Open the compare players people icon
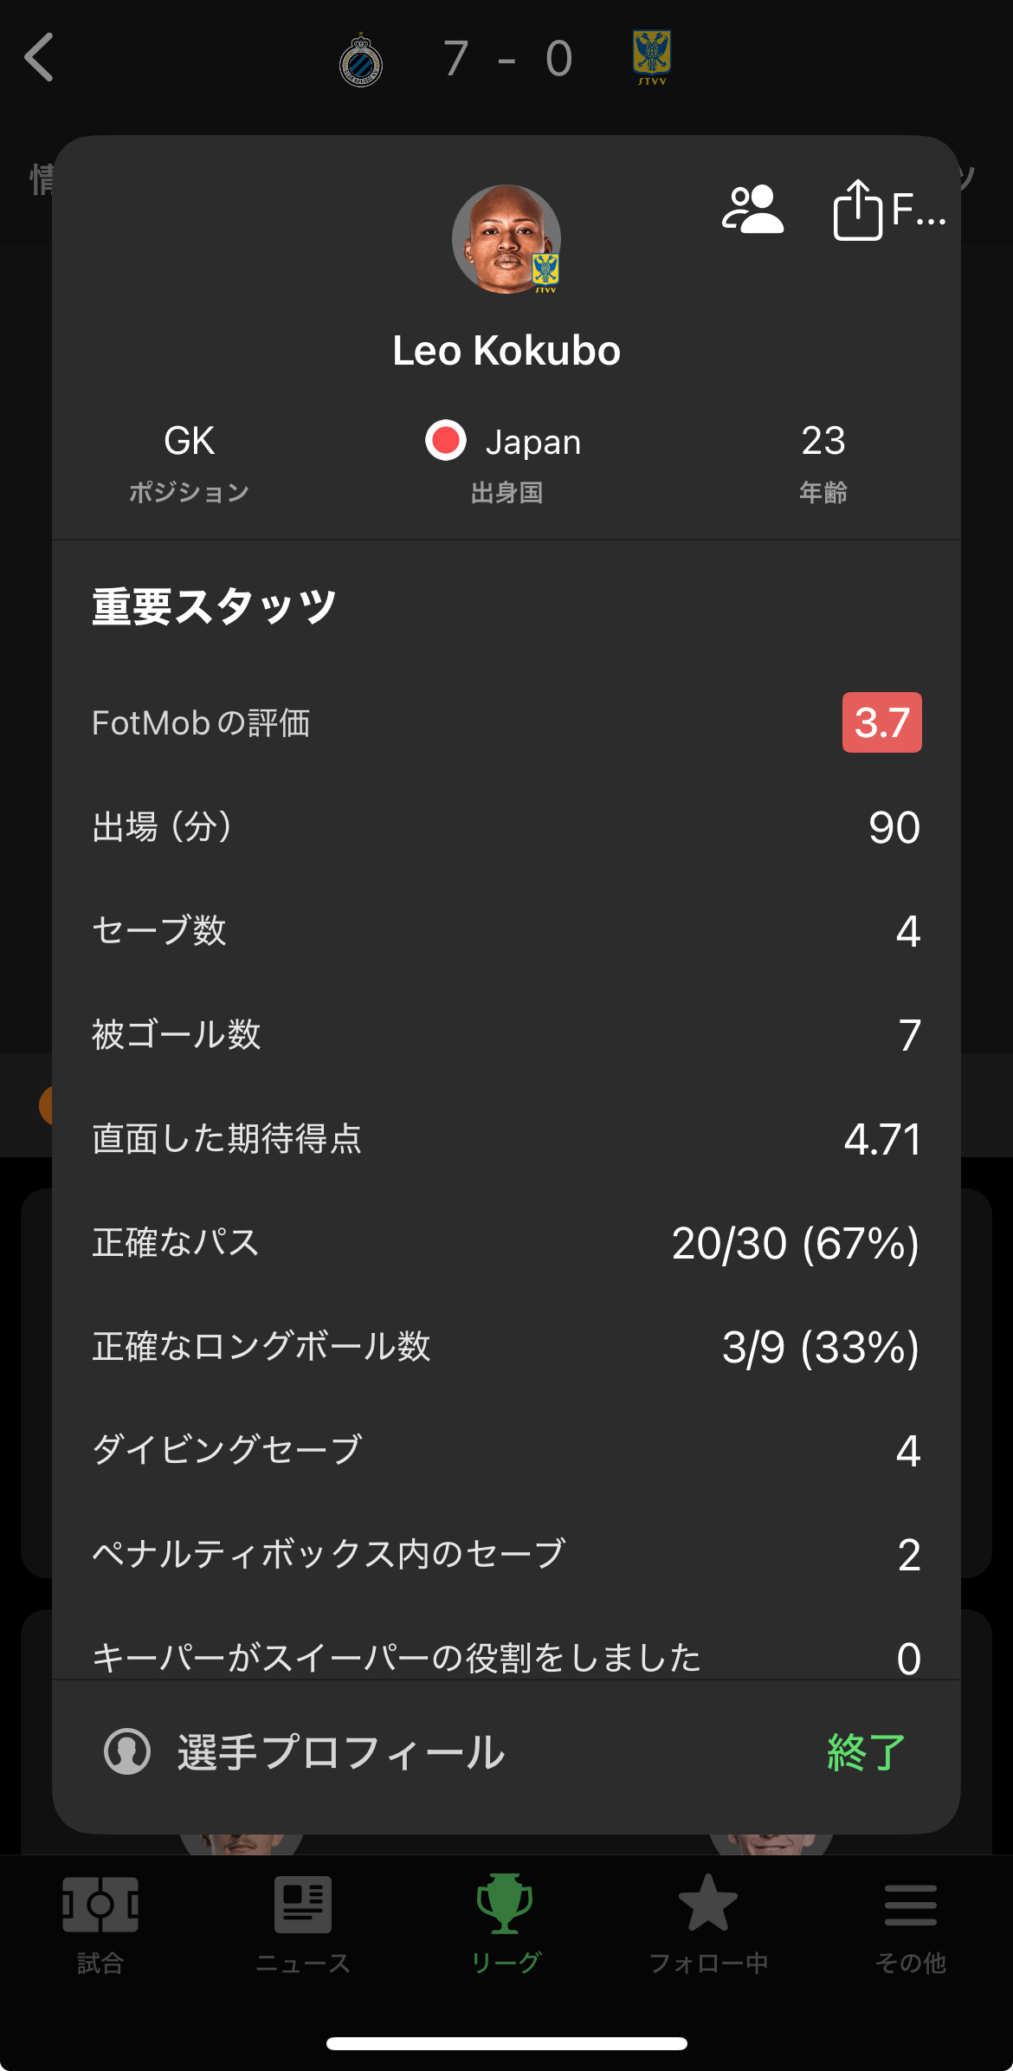Image resolution: width=1013 pixels, height=2071 pixels. [752, 210]
